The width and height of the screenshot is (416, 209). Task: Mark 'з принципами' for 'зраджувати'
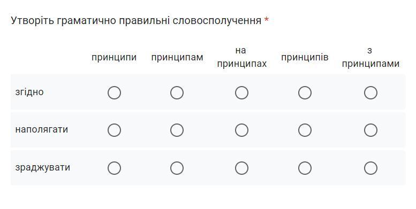[x=370, y=168]
